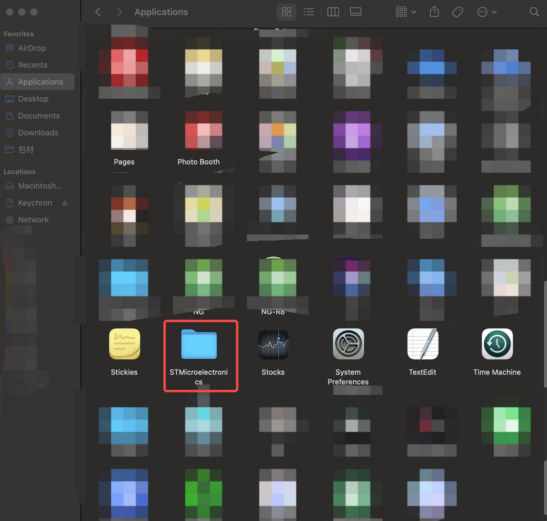Open Finder search magnifier

pos(534,12)
